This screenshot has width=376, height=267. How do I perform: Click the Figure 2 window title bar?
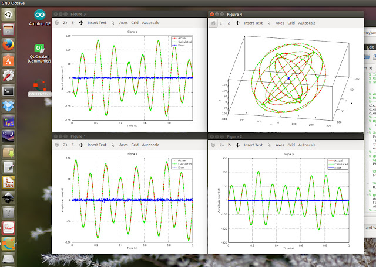(286, 136)
